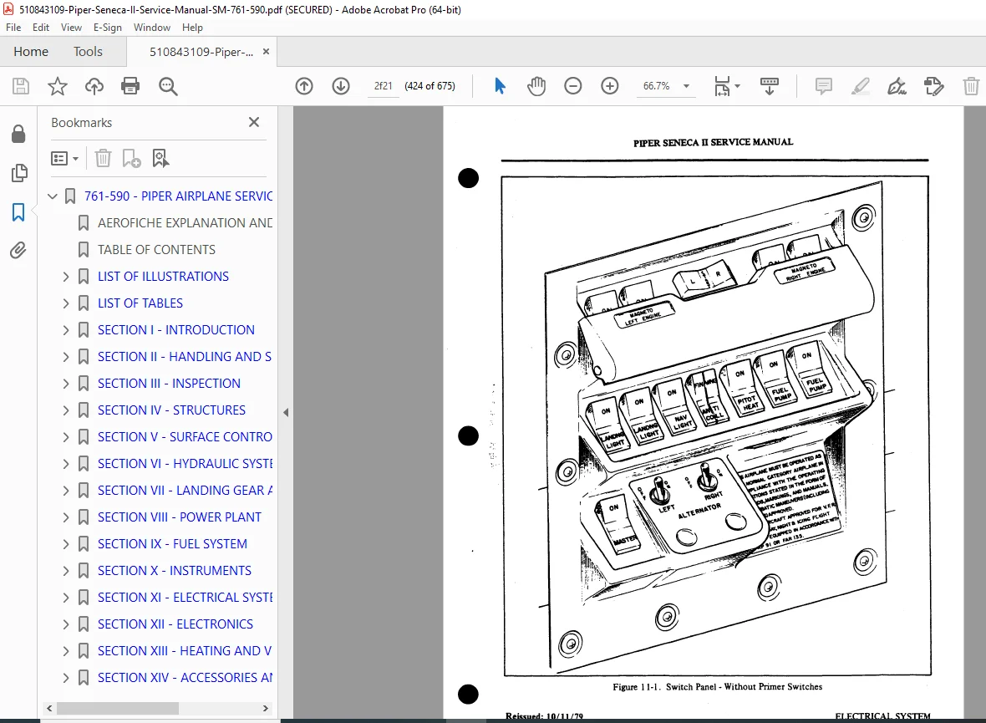Image resolution: width=986 pixels, height=723 pixels.
Task: Open the Page Thumbnails panel icon
Action: point(19,172)
